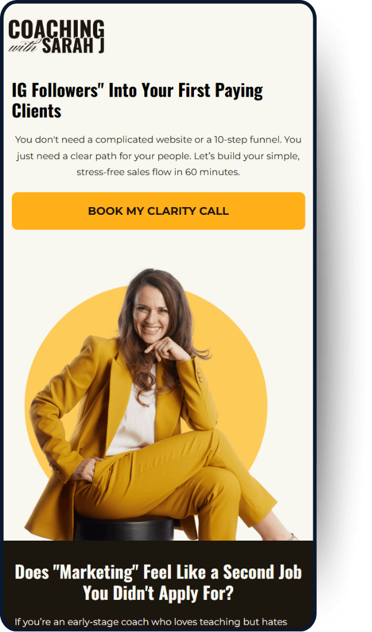Click the word COACHING in the logo
Viewport: 372px width, 632px height.
(x=56, y=28)
